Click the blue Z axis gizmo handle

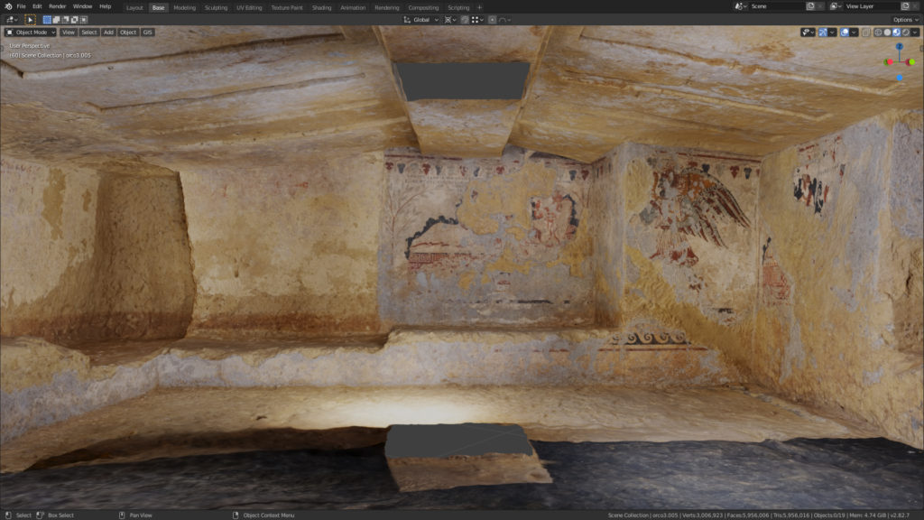click(900, 46)
